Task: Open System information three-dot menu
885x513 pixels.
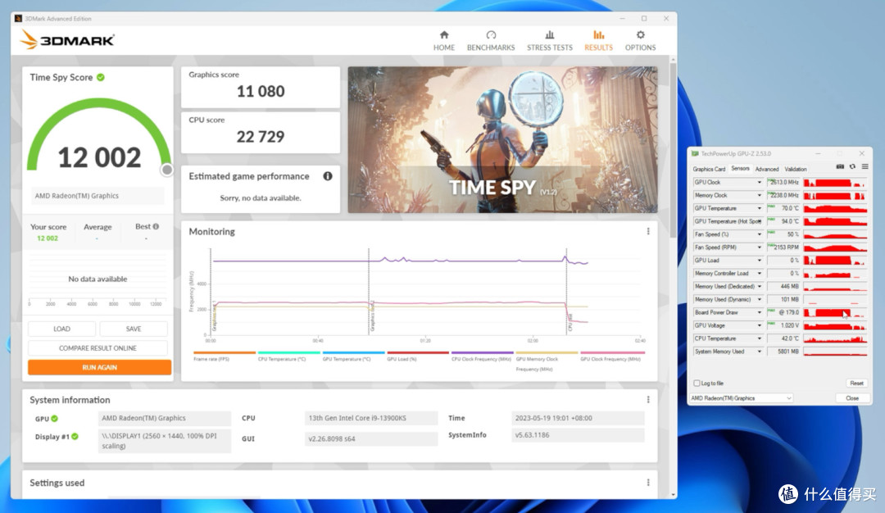Action: (x=648, y=400)
